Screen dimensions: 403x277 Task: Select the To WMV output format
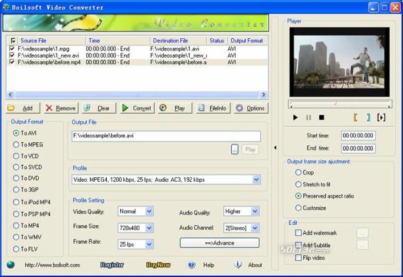(27, 237)
